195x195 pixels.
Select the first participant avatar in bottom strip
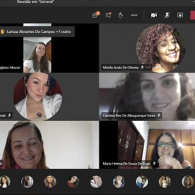(4, 181)
